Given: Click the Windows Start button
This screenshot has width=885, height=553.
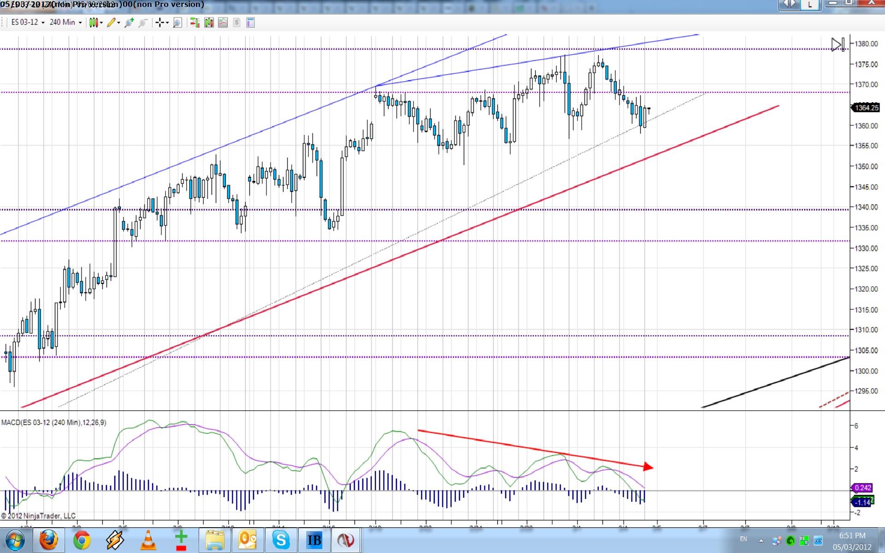Looking at the screenshot, I should click(15, 540).
